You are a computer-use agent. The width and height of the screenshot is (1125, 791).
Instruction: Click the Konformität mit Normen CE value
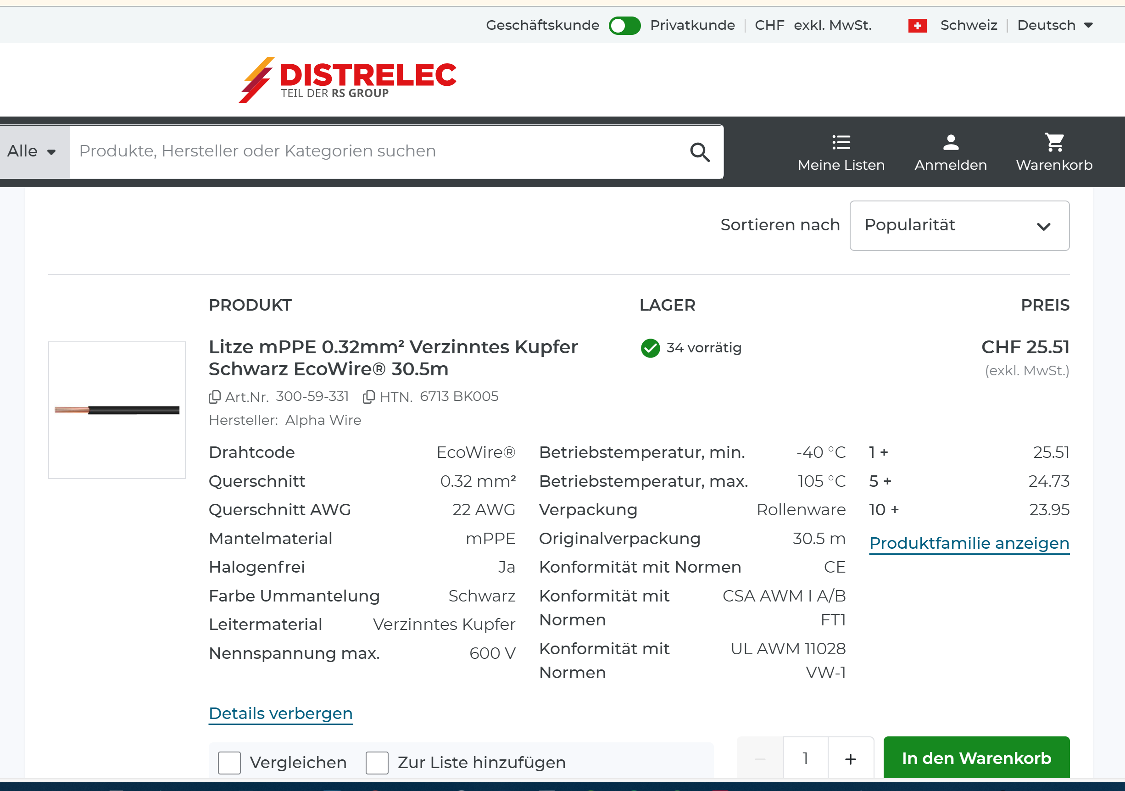[835, 567]
